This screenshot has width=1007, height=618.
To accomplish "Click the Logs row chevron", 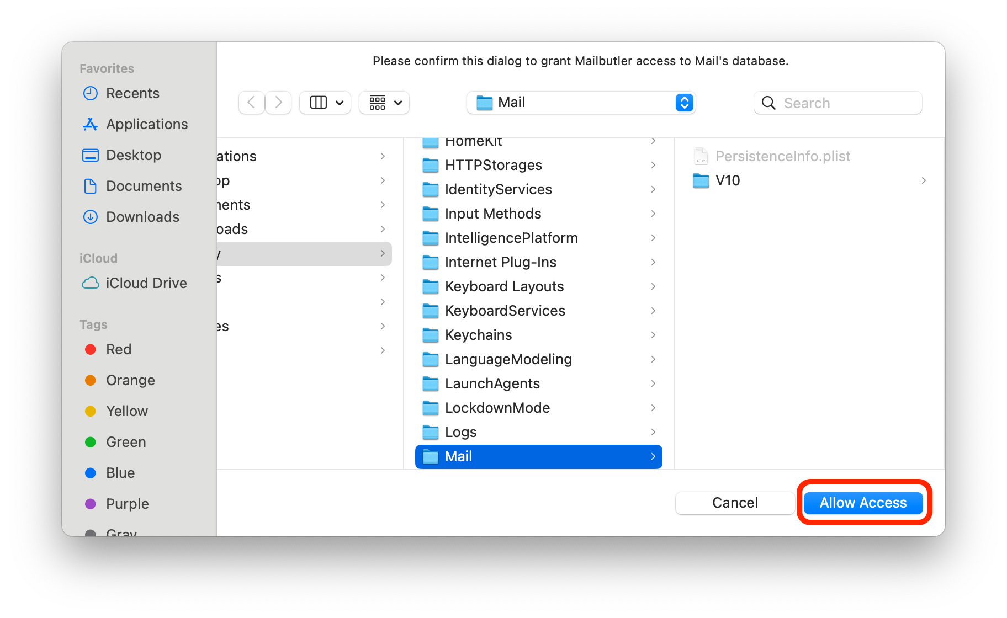I will (x=653, y=432).
